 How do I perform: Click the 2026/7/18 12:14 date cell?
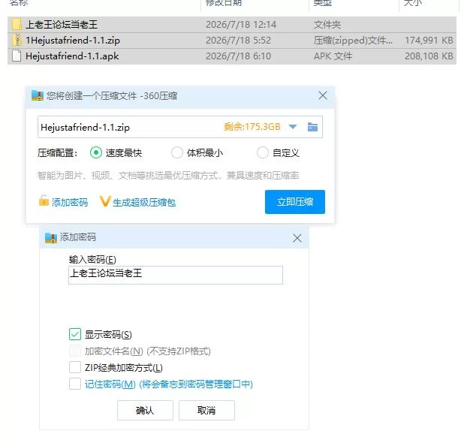click(x=241, y=25)
